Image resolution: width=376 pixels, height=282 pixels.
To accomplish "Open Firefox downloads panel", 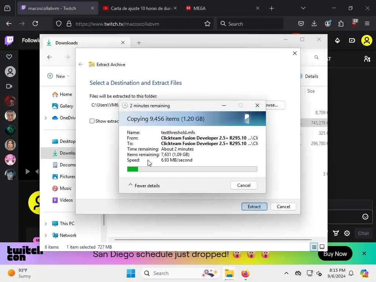I will tap(314, 23).
